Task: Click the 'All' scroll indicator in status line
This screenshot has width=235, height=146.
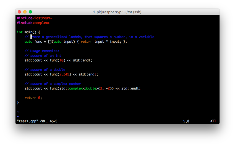Action: (x=213, y=121)
